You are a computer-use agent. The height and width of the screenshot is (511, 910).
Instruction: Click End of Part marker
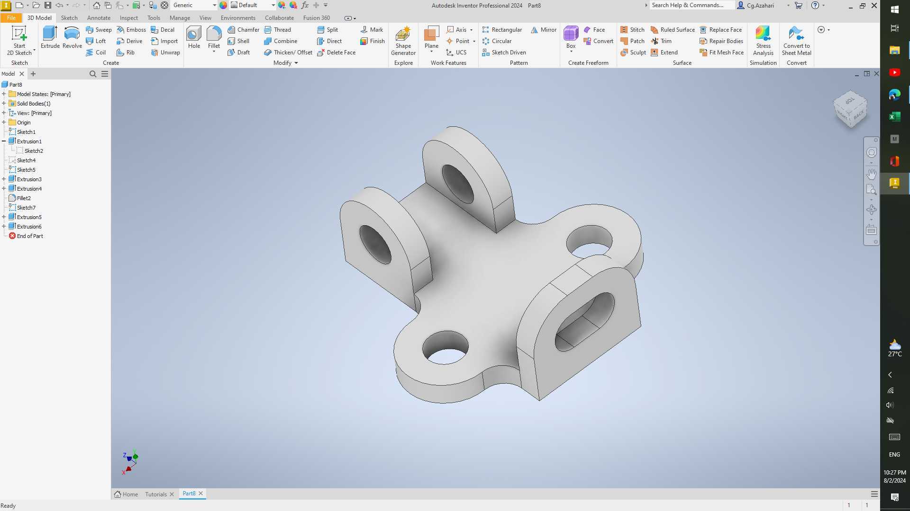pyautogui.click(x=30, y=236)
